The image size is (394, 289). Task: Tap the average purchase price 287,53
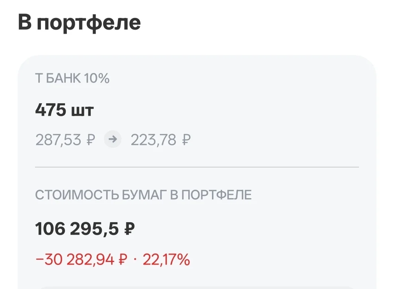pyautogui.click(x=58, y=140)
